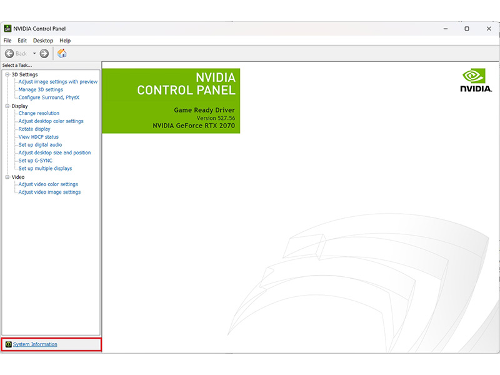Click the green NVIDIA Control Panel banner
Viewport: 500px width, 375px height.
tap(171, 101)
